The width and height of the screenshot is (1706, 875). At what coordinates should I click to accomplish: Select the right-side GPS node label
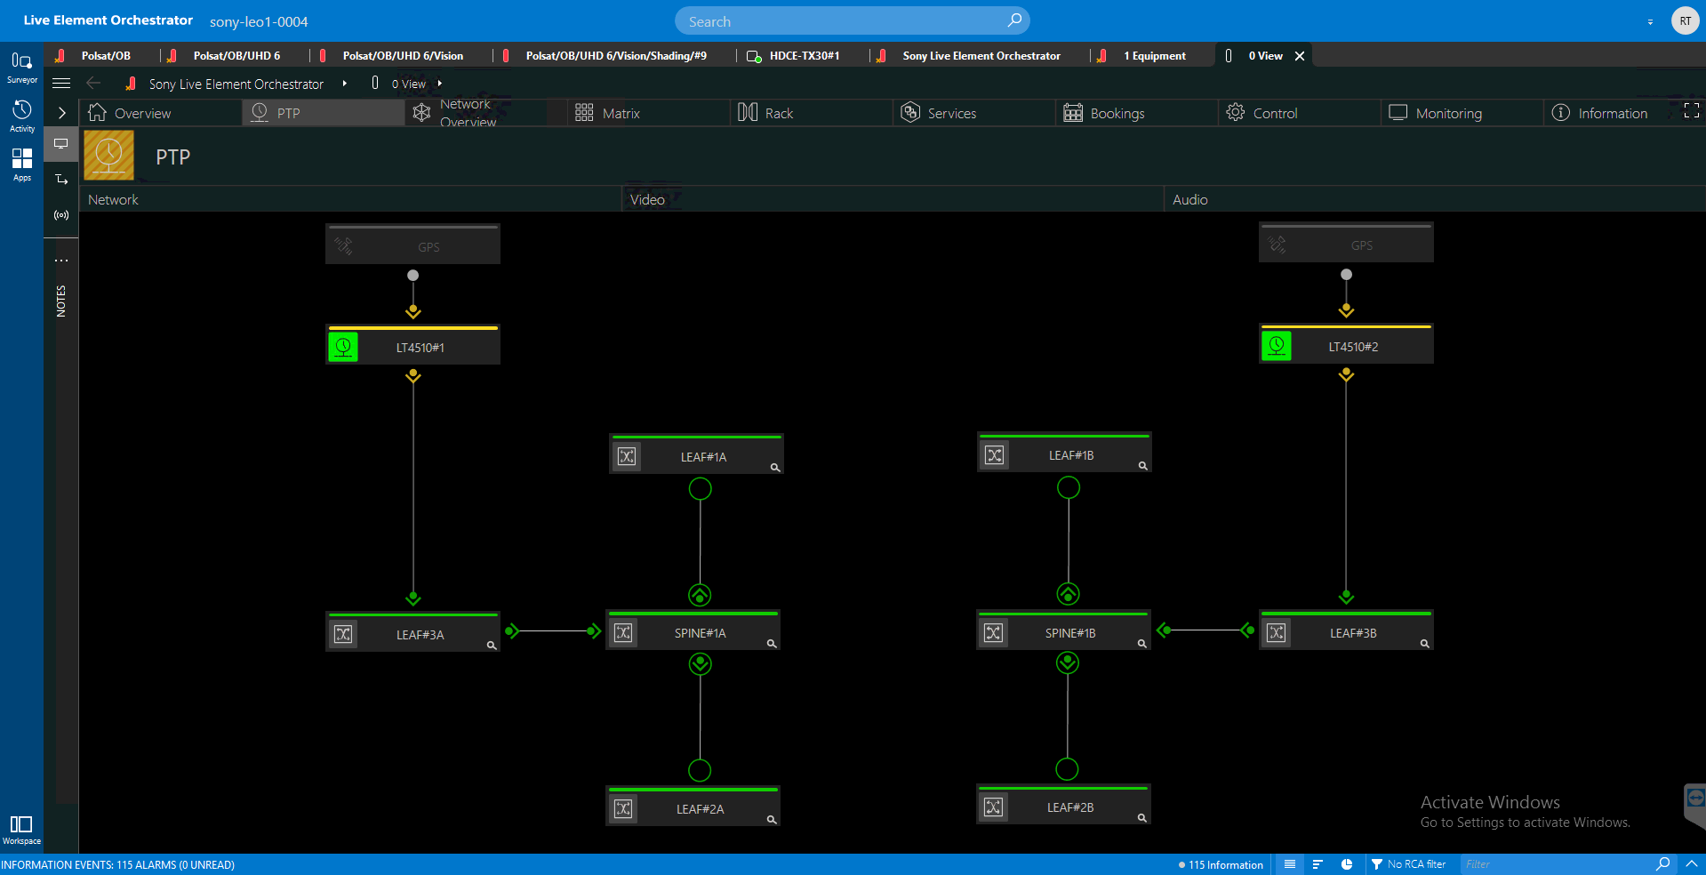1362,245
